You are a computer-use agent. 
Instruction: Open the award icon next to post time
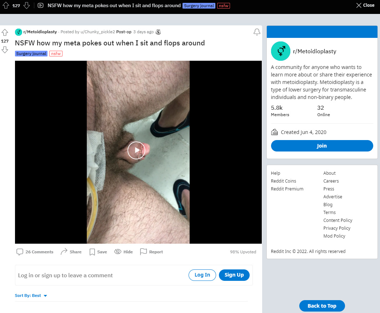[158, 32]
